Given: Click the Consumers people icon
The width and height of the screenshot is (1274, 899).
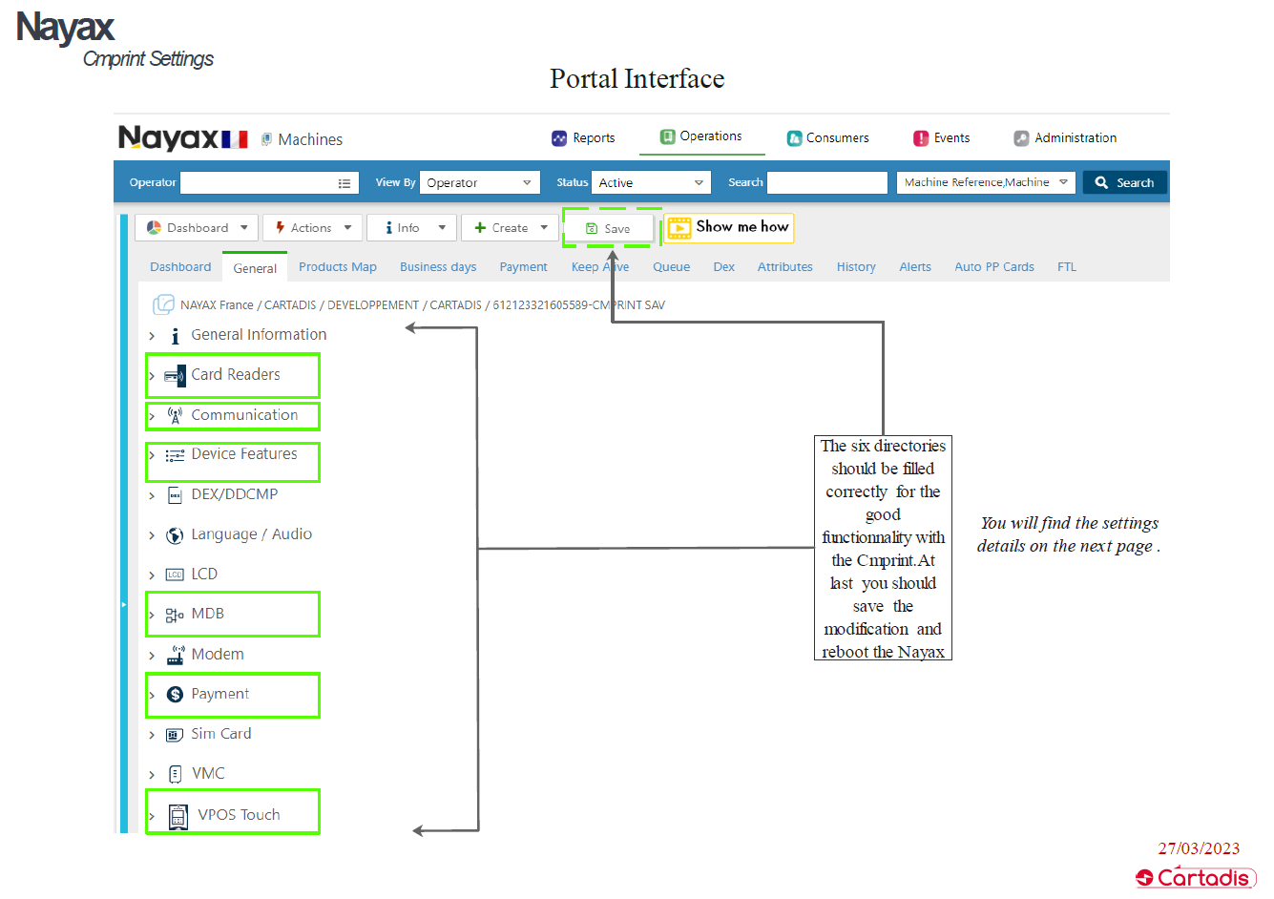Looking at the screenshot, I should pos(794,138).
